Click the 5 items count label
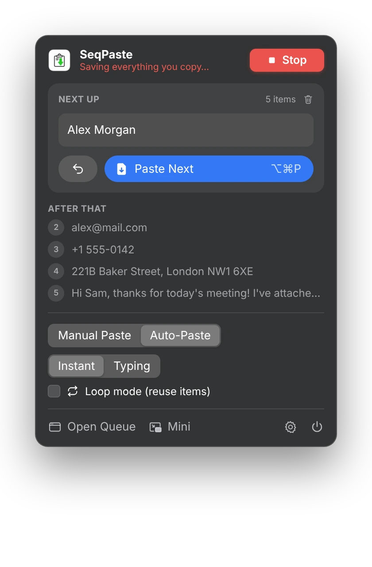 pyautogui.click(x=281, y=99)
